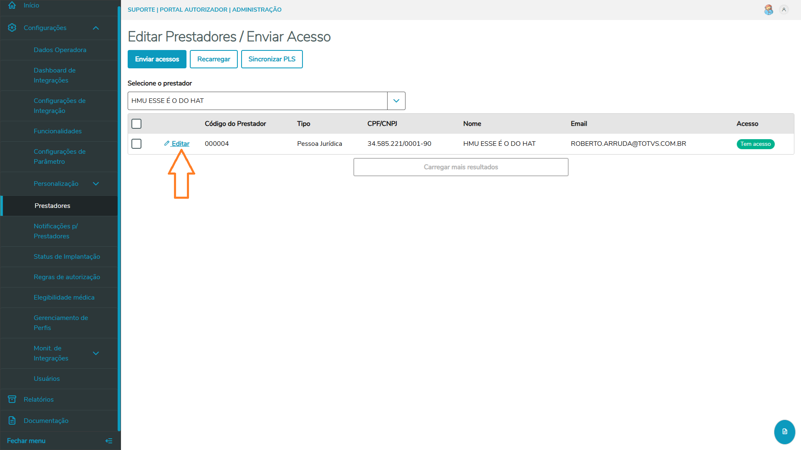Click the provider name combo box field

click(x=257, y=101)
